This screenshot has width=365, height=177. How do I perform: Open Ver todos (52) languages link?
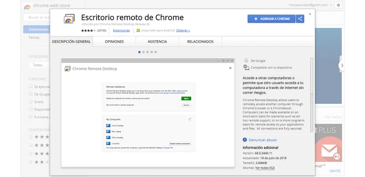[265, 168]
